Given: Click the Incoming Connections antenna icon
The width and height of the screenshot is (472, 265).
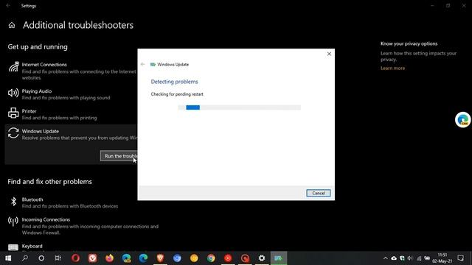Looking at the screenshot, I should pos(13,222).
